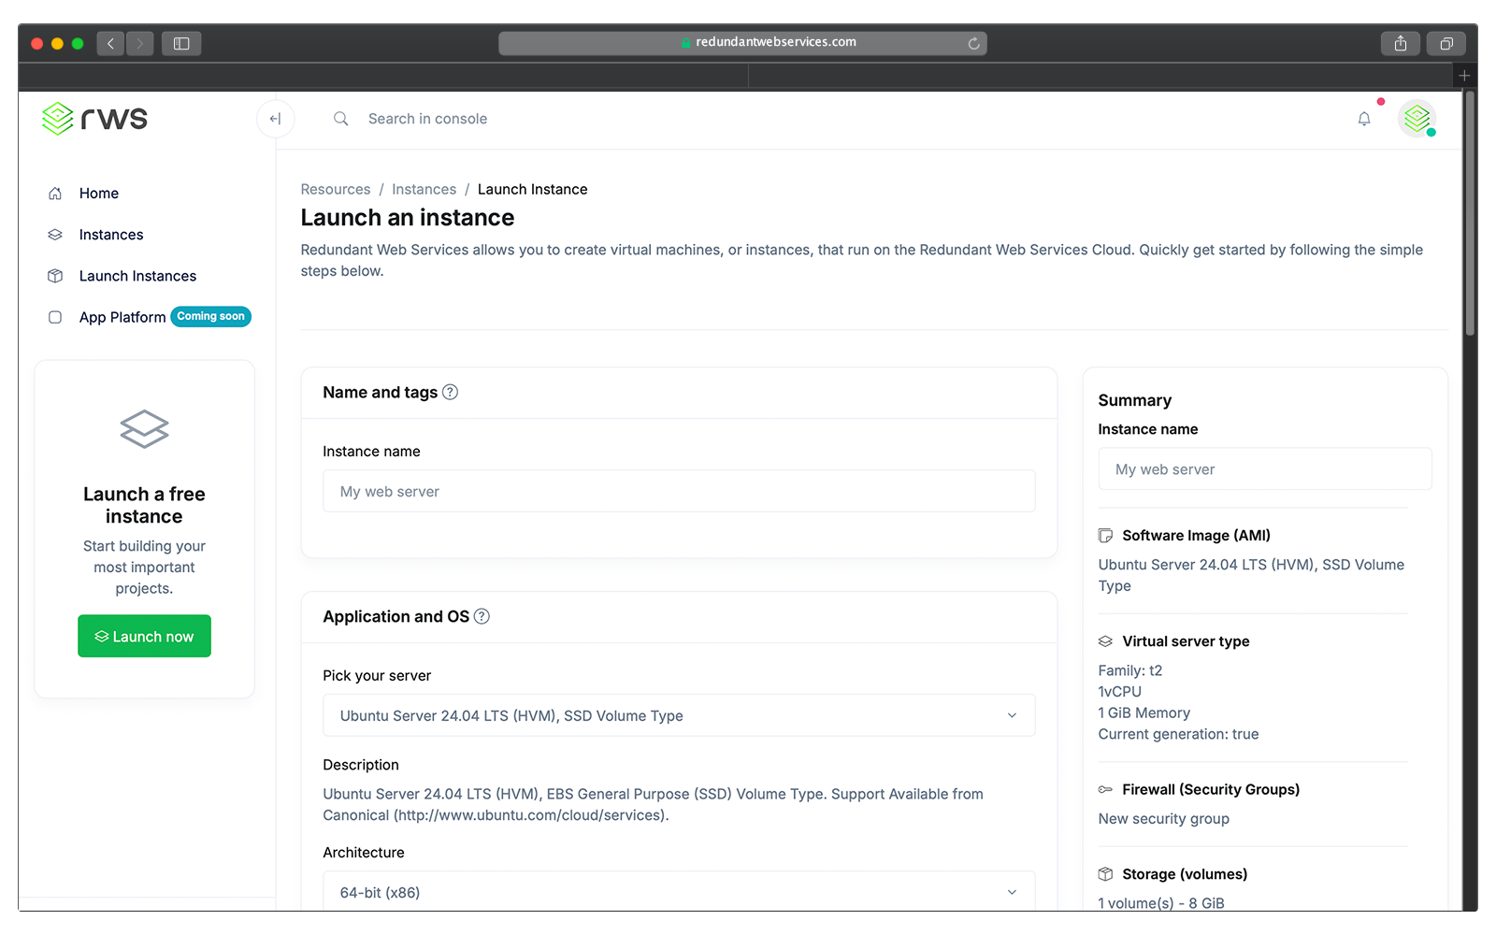Click the Summary Ubuntu Server 24.04 image text

(x=1251, y=575)
